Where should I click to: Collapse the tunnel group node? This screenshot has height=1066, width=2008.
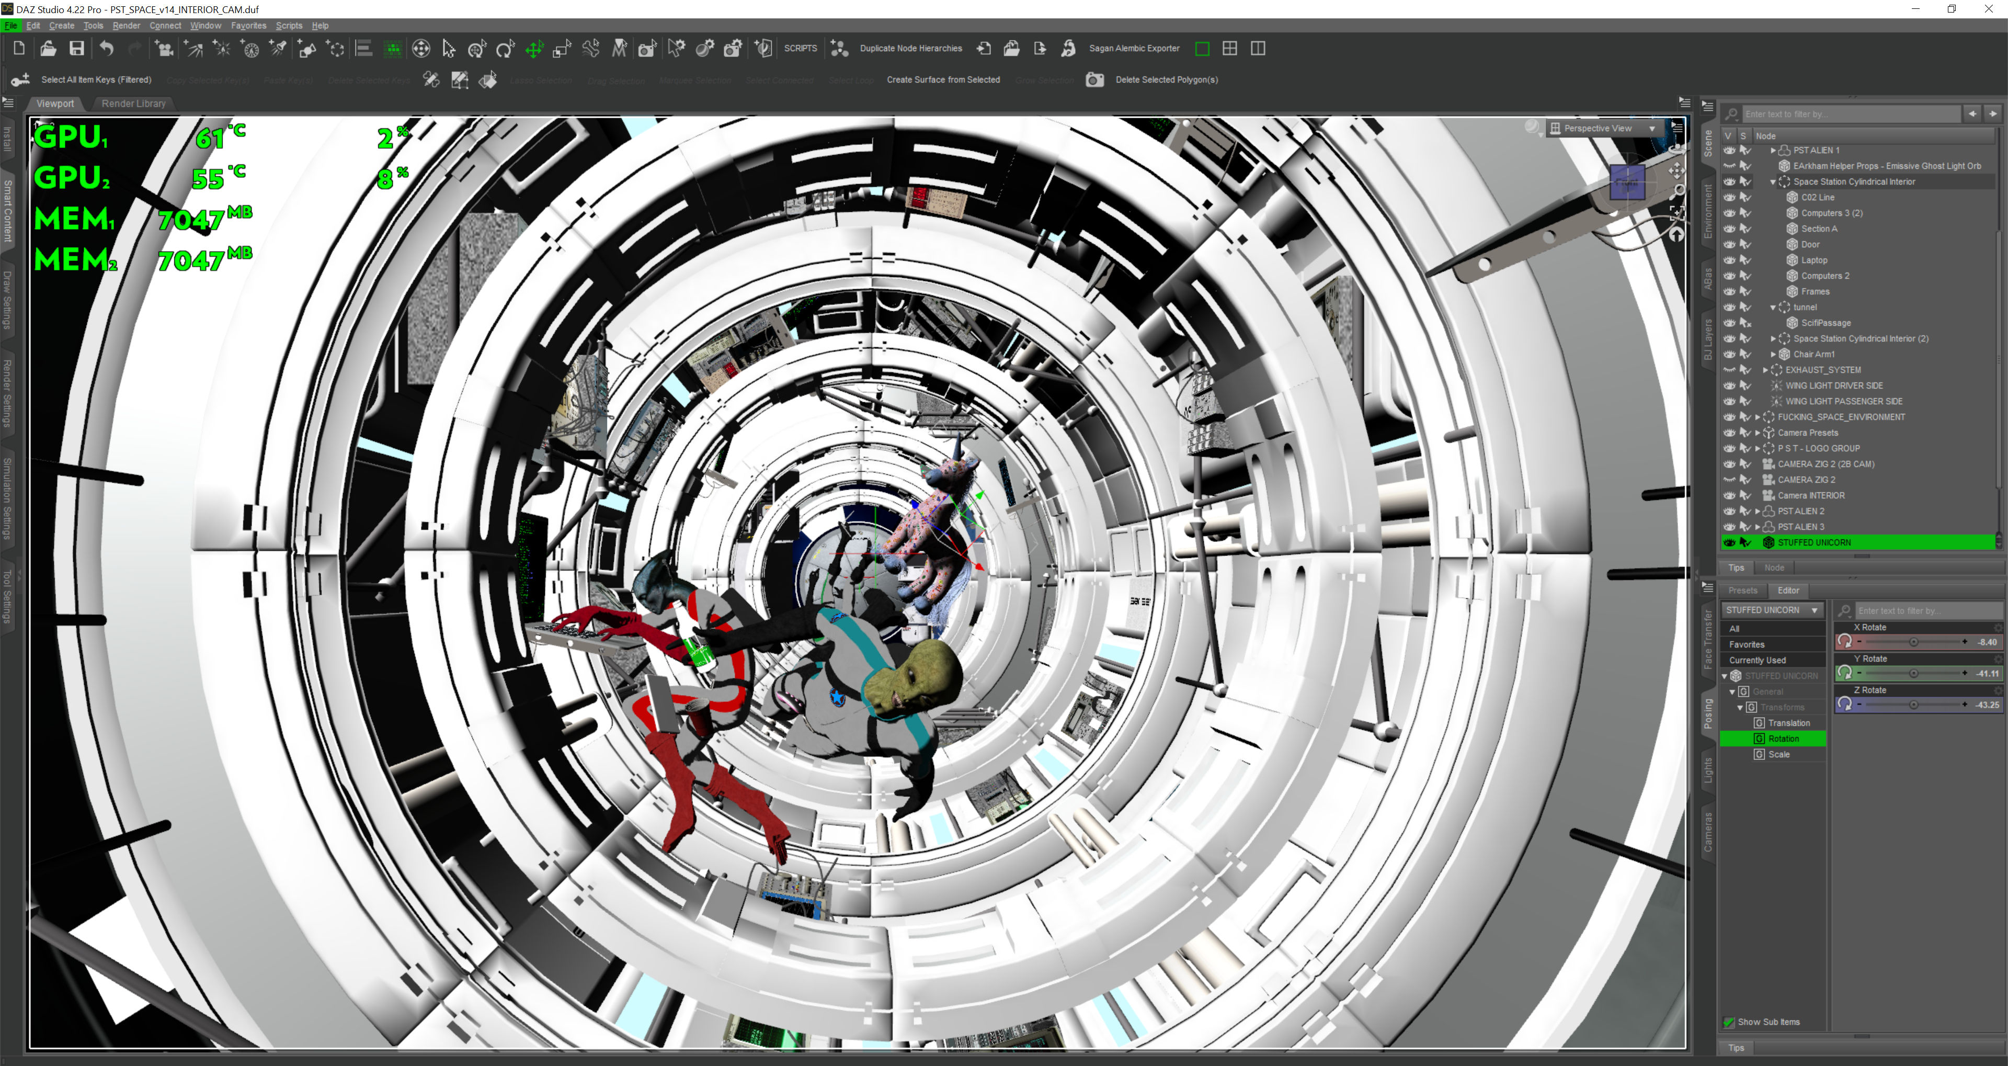pyautogui.click(x=1773, y=307)
